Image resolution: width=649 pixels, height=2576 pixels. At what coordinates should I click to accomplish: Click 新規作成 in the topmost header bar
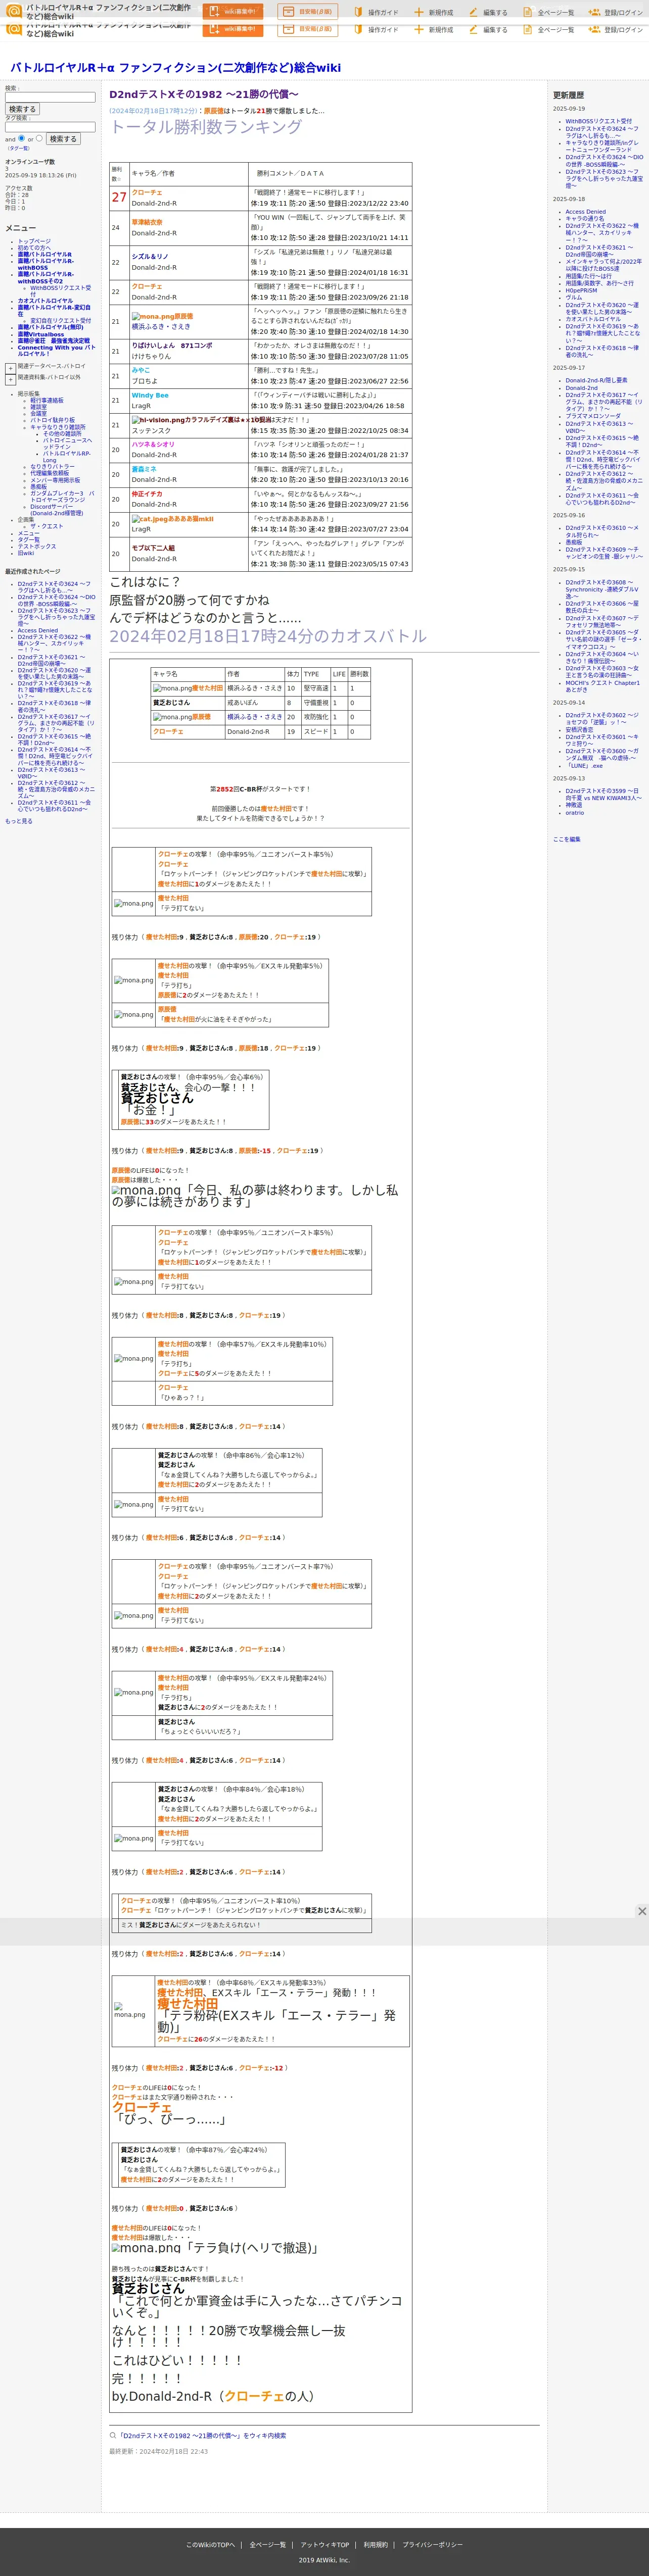[433, 13]
